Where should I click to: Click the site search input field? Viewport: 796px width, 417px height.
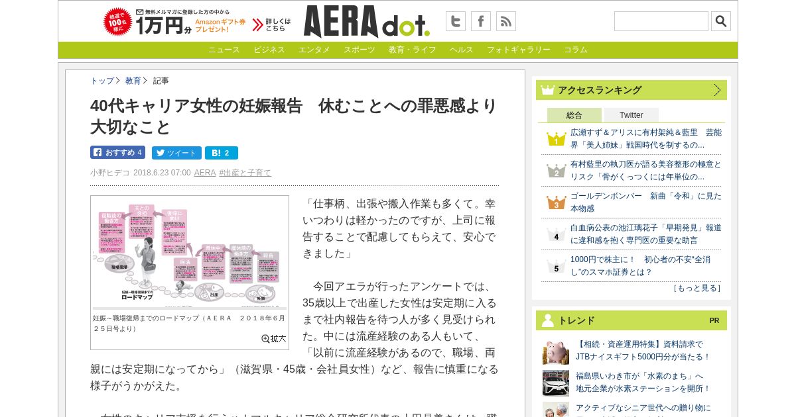pos(661,21)
